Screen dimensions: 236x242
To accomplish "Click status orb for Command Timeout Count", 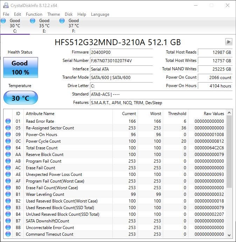I will [x=8, y=234].
